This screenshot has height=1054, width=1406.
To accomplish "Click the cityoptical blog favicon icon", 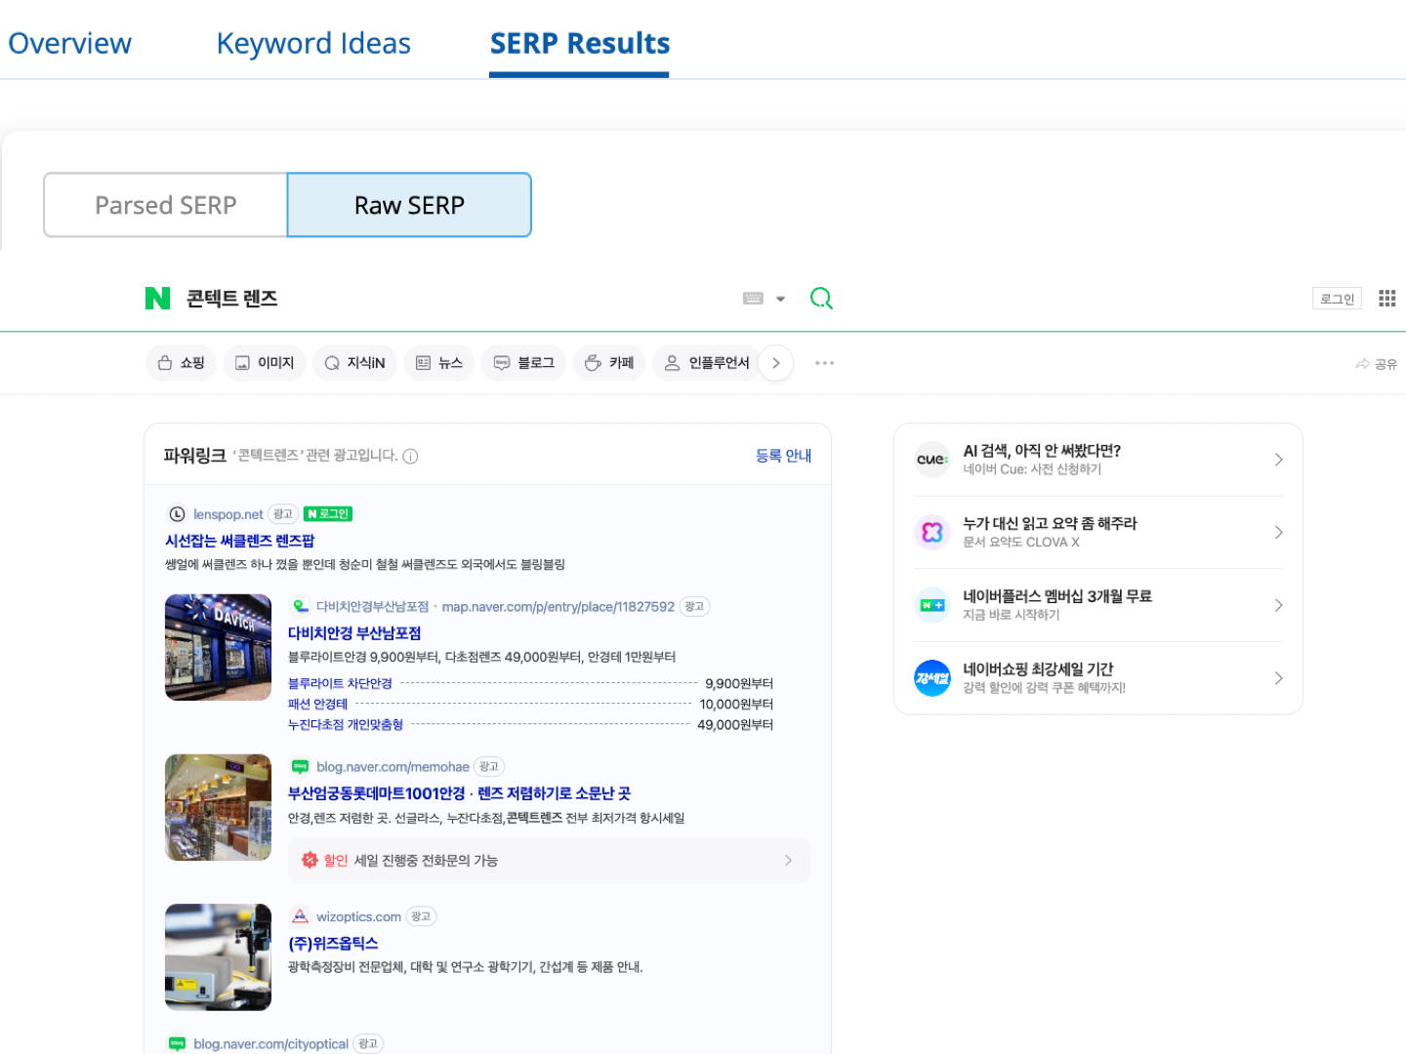I will [x=177, y=1044].
